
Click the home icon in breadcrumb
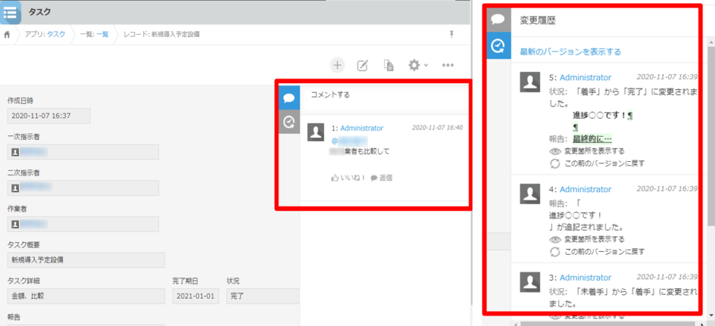click(8, 34)
